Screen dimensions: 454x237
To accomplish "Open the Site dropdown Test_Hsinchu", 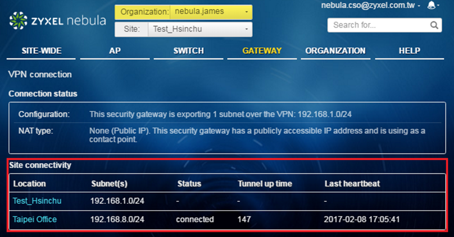I will pos(200,30).
